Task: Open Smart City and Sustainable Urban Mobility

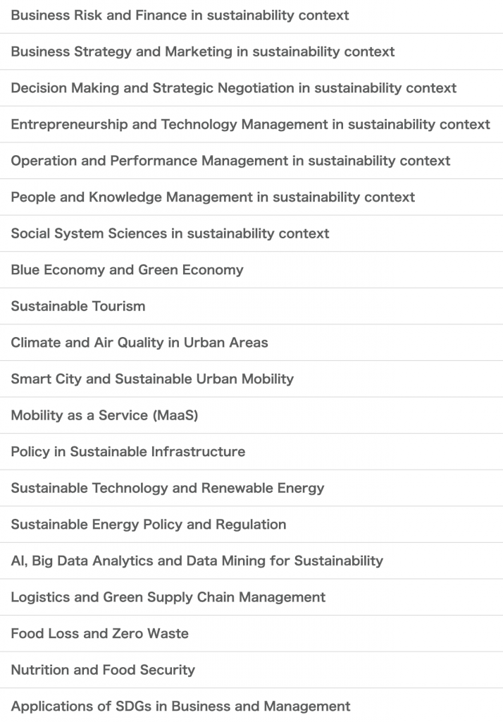Action: coord(252,379)
